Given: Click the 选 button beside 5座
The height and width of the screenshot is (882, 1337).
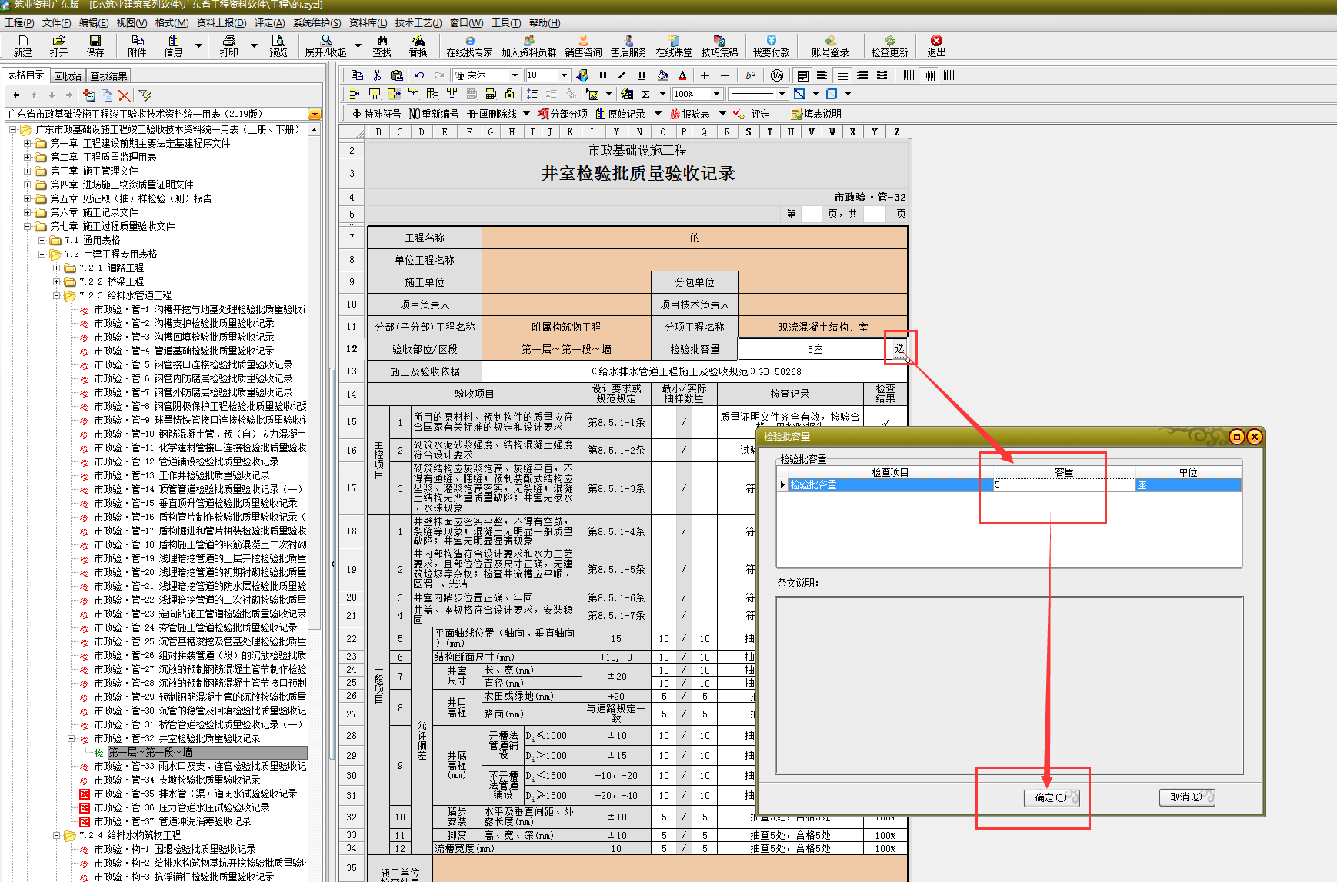Looking at the screenshot, I should pyautogui.click(x=899, y=349).
